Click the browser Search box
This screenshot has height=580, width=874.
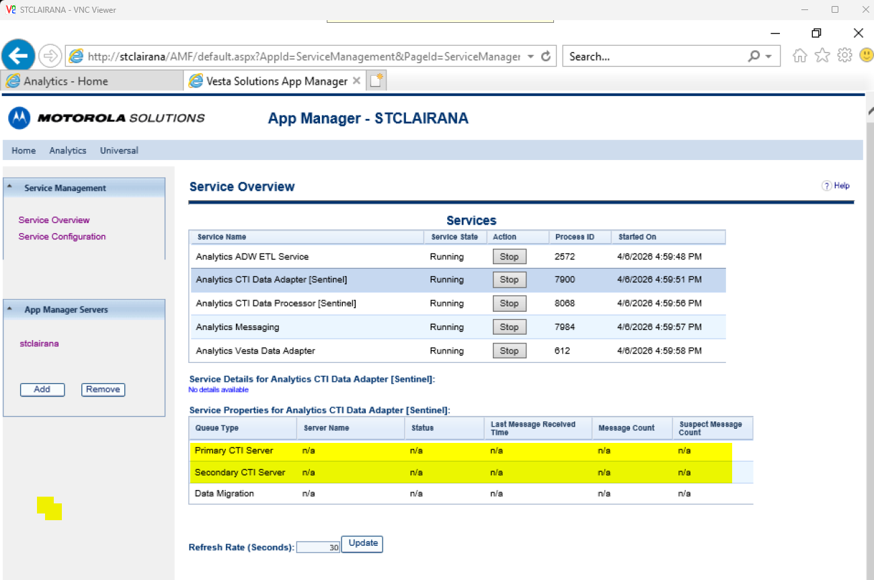click(x=655, y=56)
